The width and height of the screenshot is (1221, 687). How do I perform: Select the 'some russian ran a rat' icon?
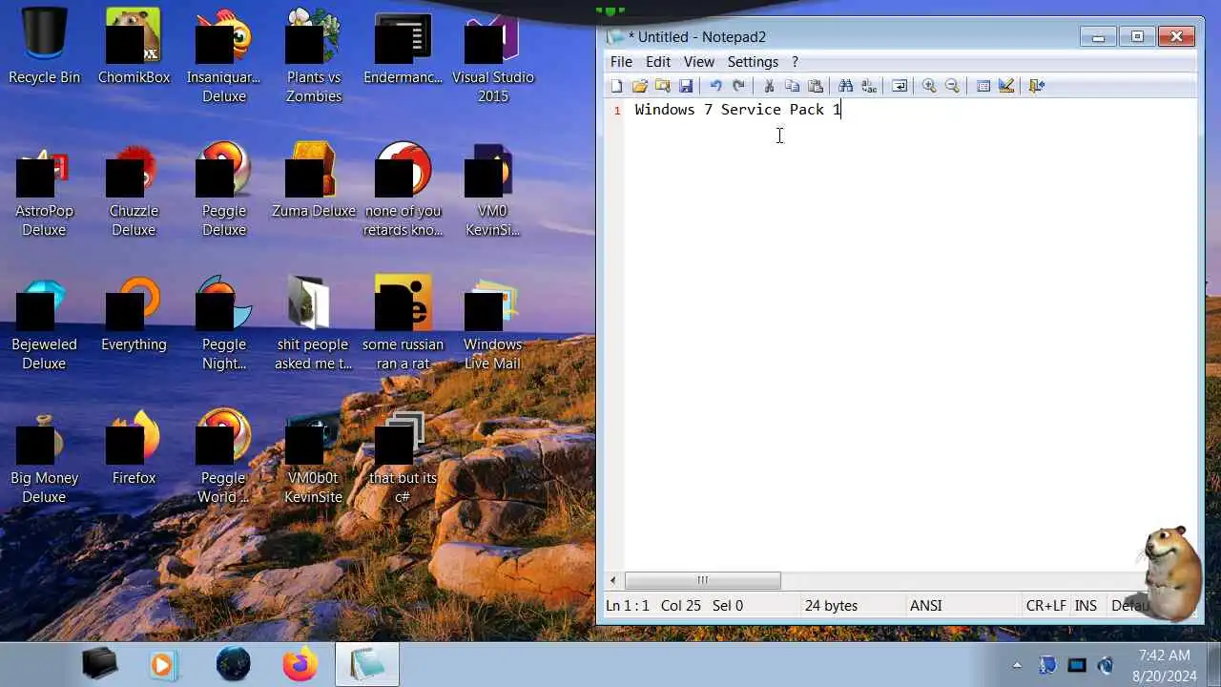(404, 324)
